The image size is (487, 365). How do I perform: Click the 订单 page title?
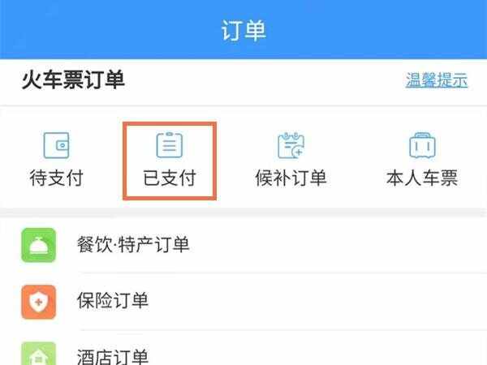(243, 31)
